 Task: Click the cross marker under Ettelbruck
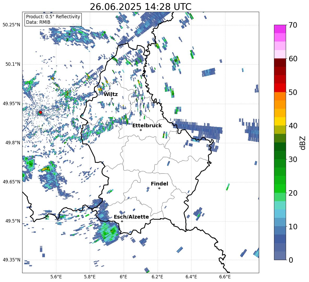tap(141, 130)
